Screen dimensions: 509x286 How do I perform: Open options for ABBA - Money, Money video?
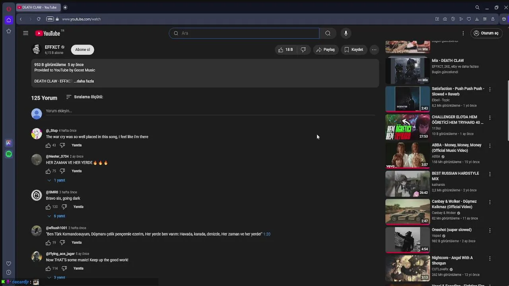coord(490,146)
